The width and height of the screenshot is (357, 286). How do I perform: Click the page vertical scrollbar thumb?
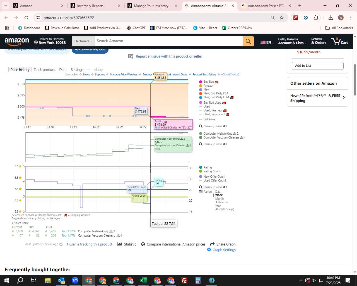click(x=355, y=80)
